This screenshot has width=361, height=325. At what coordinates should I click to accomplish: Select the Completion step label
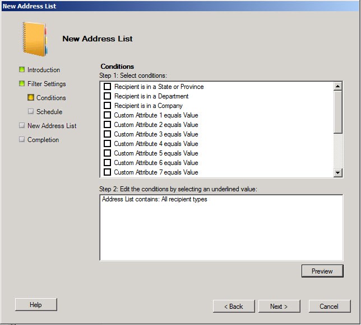coord(43,140)
